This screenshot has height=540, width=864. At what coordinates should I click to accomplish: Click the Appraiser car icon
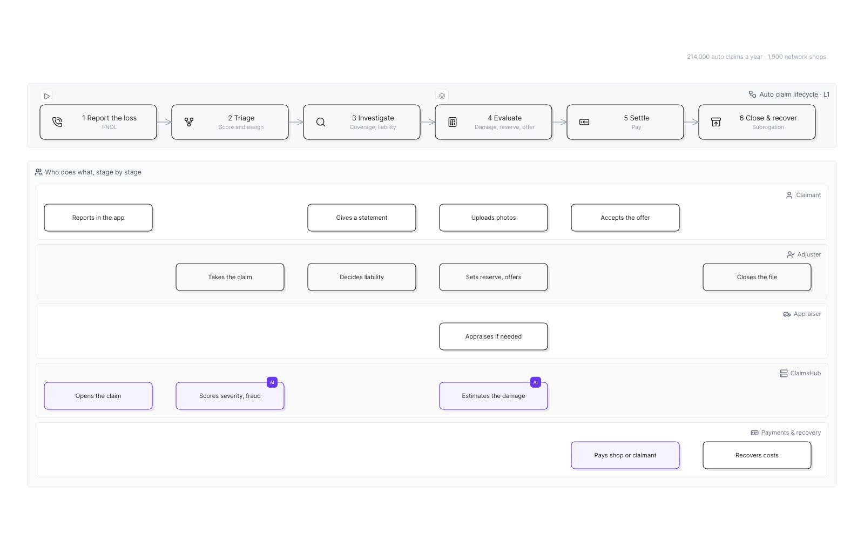pyautogui.click(x=787, y=314)
